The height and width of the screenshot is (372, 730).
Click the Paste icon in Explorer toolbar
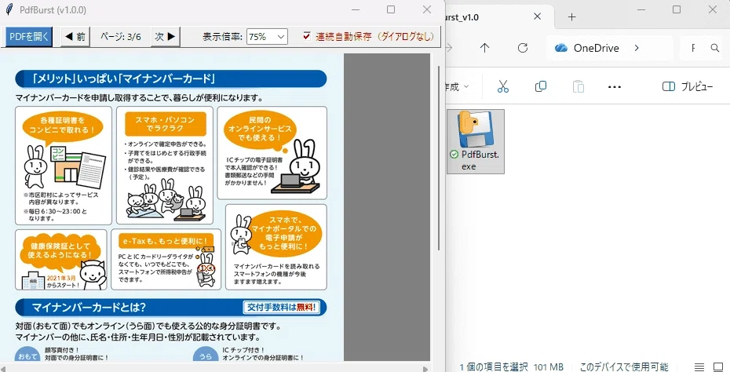click(x=579, y=86)
